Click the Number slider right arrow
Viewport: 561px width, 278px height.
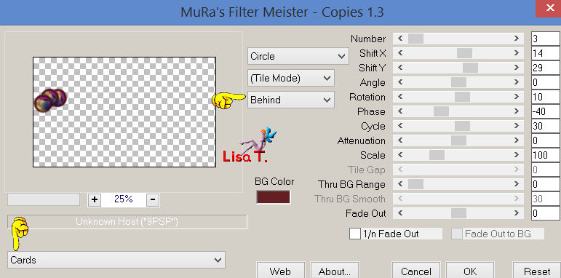point(517,39)
